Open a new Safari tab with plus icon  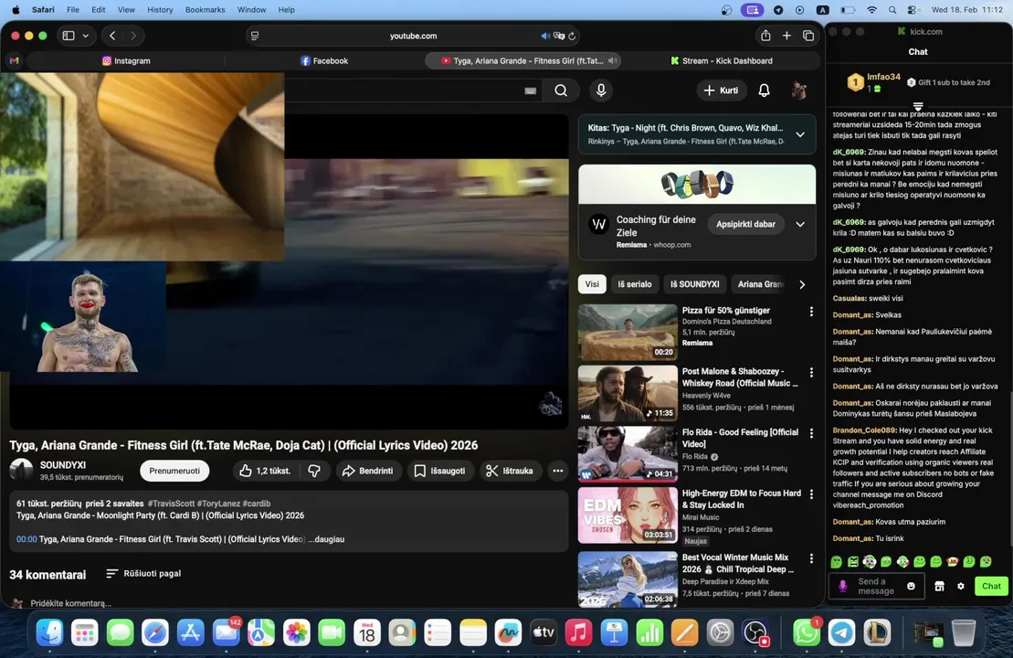(x=786, y=36)
